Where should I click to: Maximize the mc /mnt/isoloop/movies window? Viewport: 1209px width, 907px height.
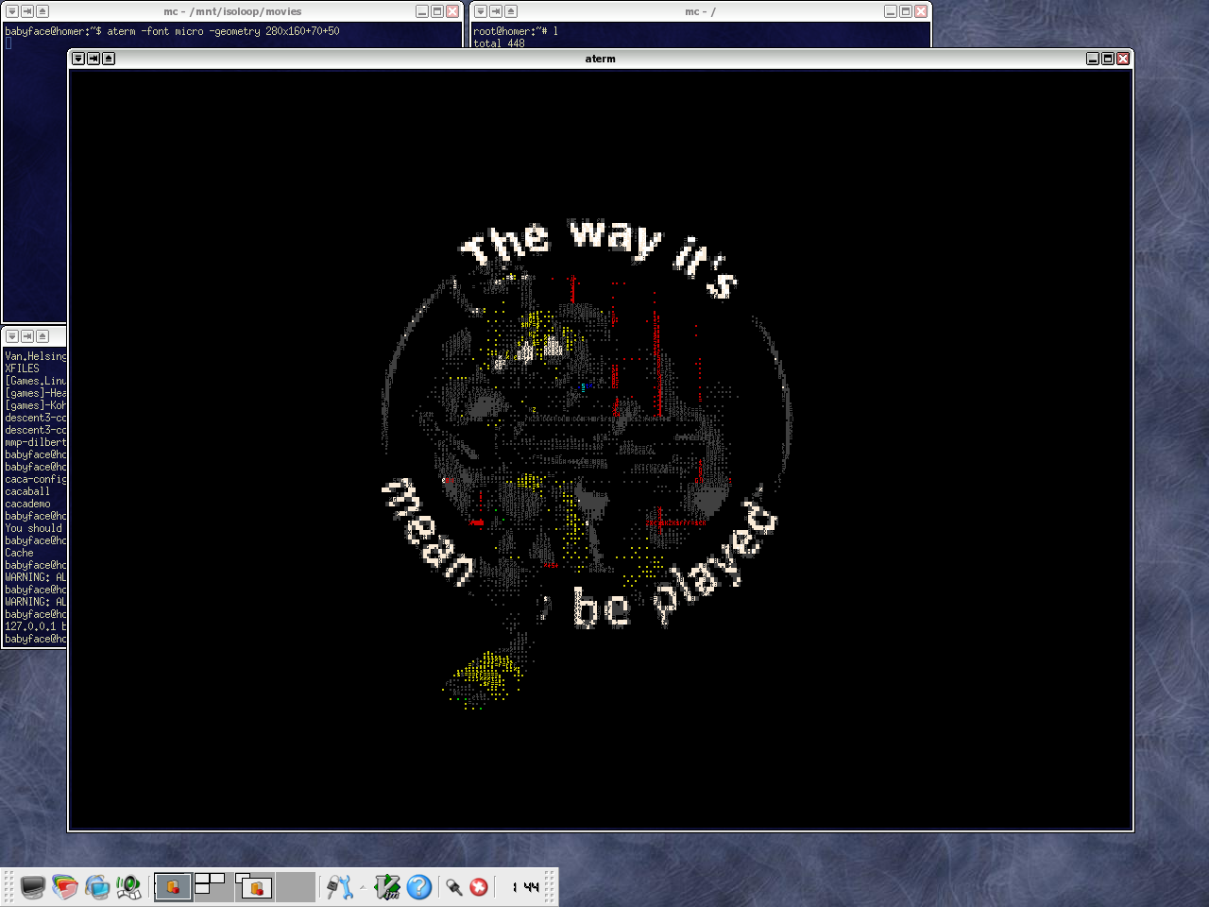(437, 11)
